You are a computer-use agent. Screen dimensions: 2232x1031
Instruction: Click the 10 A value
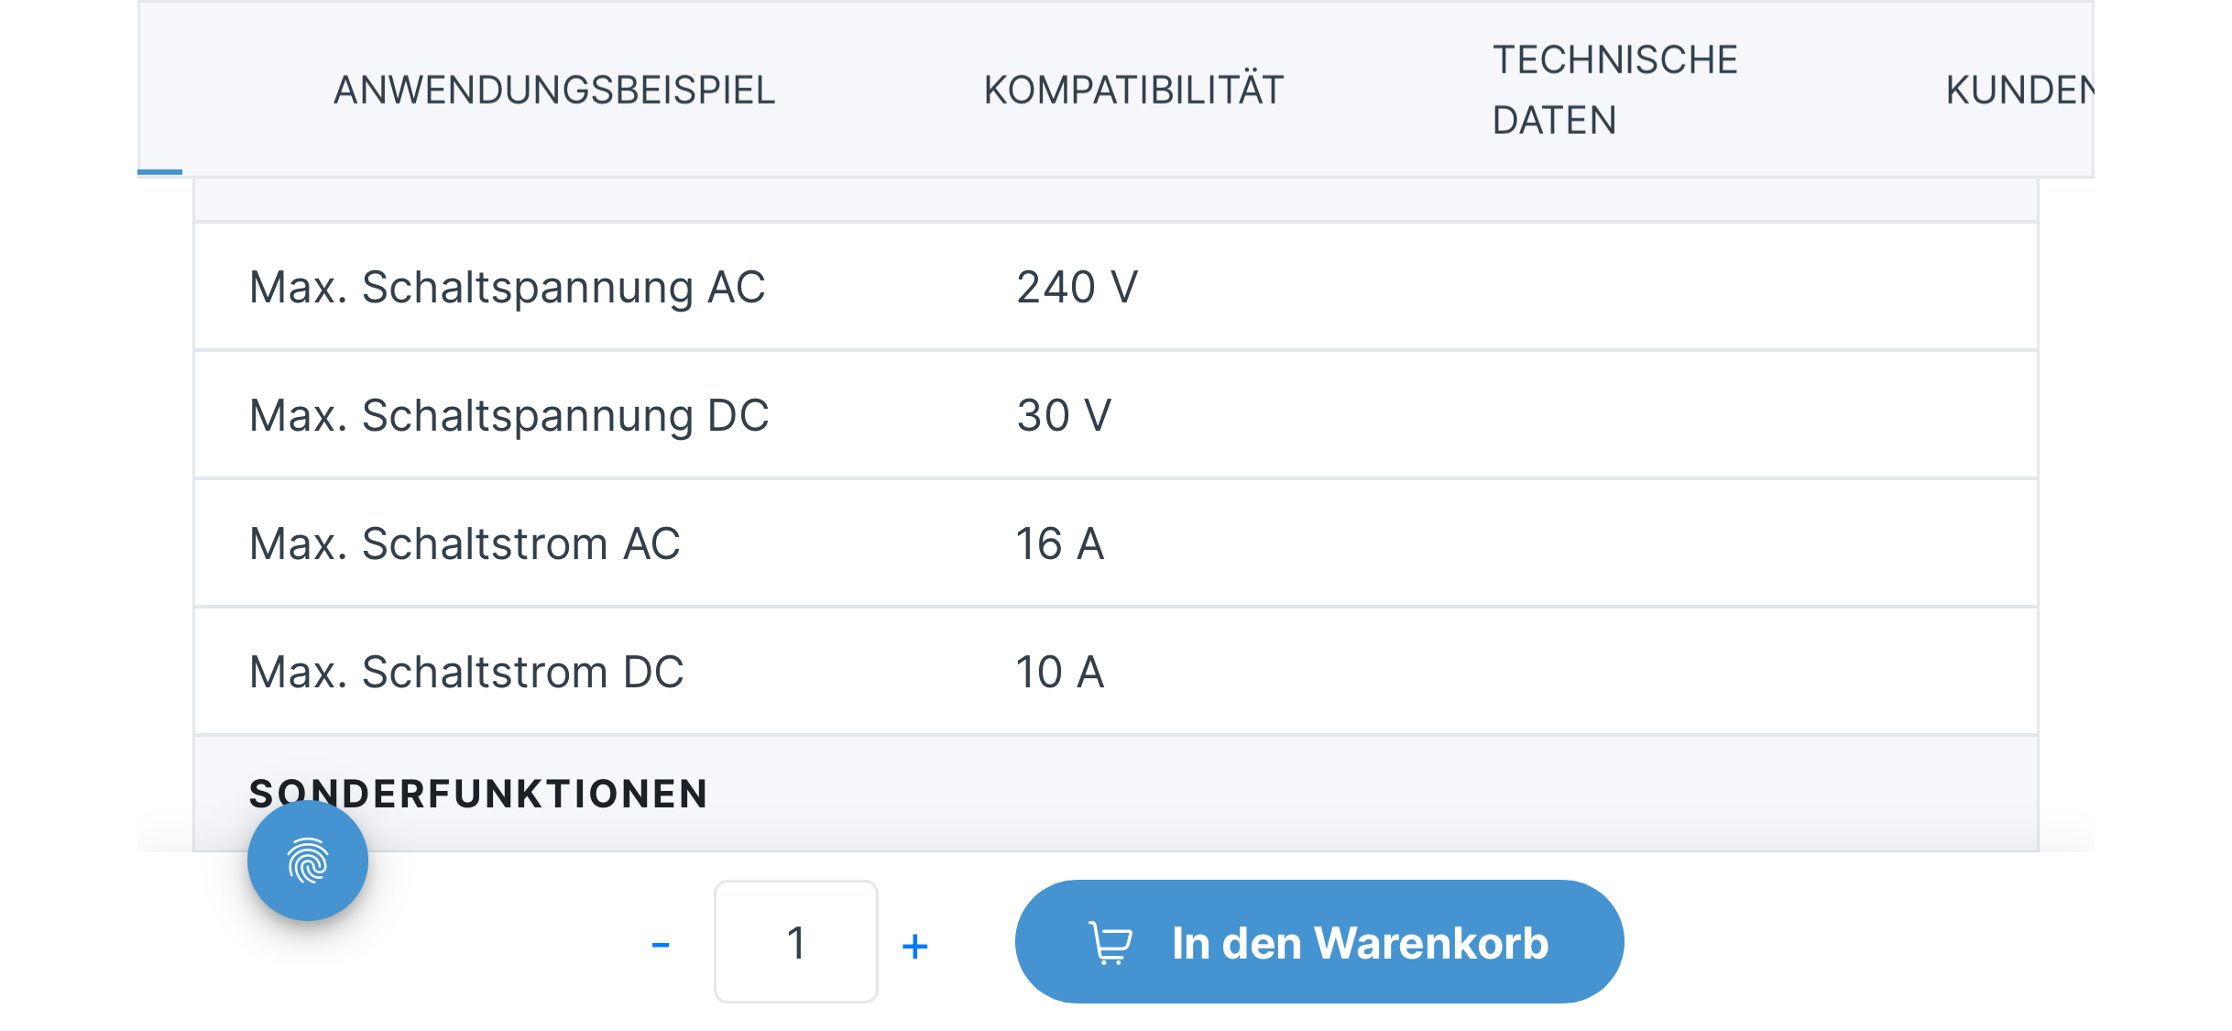(x=1060, y=672)
